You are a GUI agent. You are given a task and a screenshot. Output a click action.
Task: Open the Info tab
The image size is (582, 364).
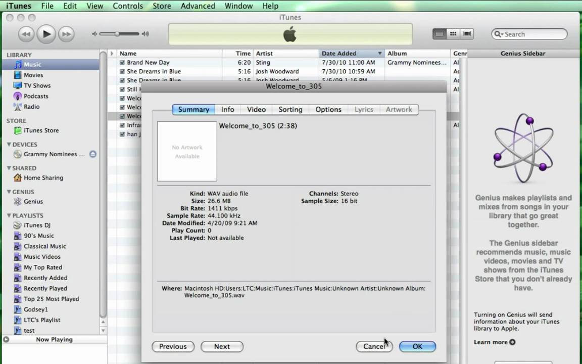point(227,110)
